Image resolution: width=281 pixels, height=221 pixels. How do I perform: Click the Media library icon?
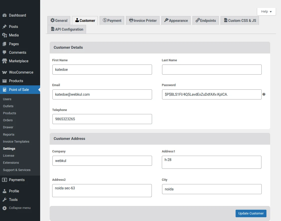point(5,35)
